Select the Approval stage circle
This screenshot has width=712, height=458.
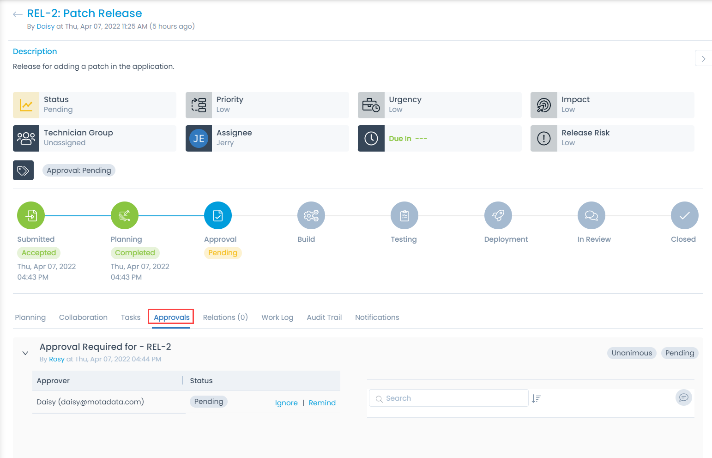pos(218,215)
